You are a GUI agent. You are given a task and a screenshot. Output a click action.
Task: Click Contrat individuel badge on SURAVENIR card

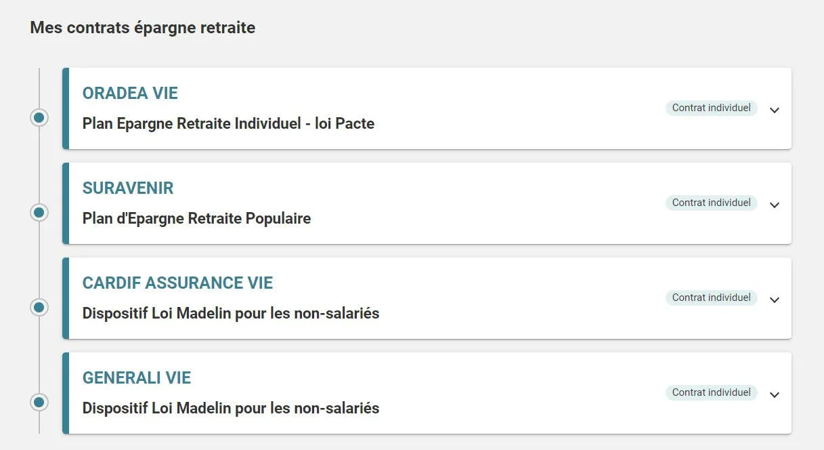[711, 203]
